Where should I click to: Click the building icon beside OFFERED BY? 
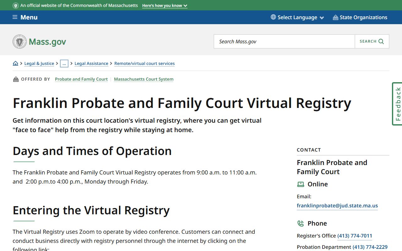16,79
